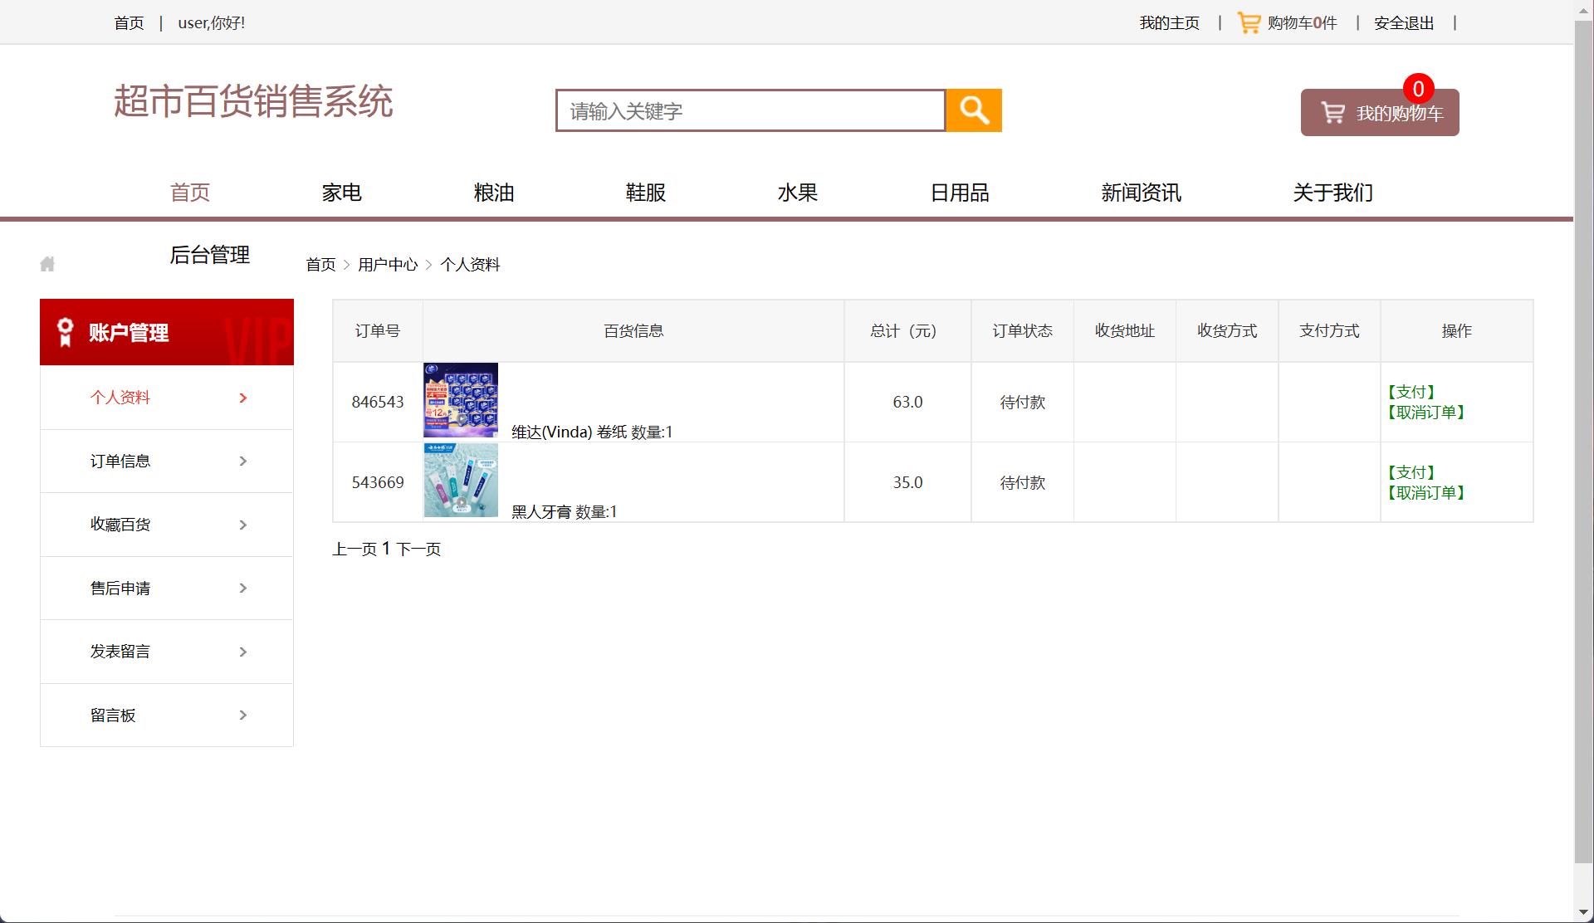
Task: Select the 水果 category in navigation
Action: (x=798, y=193)
